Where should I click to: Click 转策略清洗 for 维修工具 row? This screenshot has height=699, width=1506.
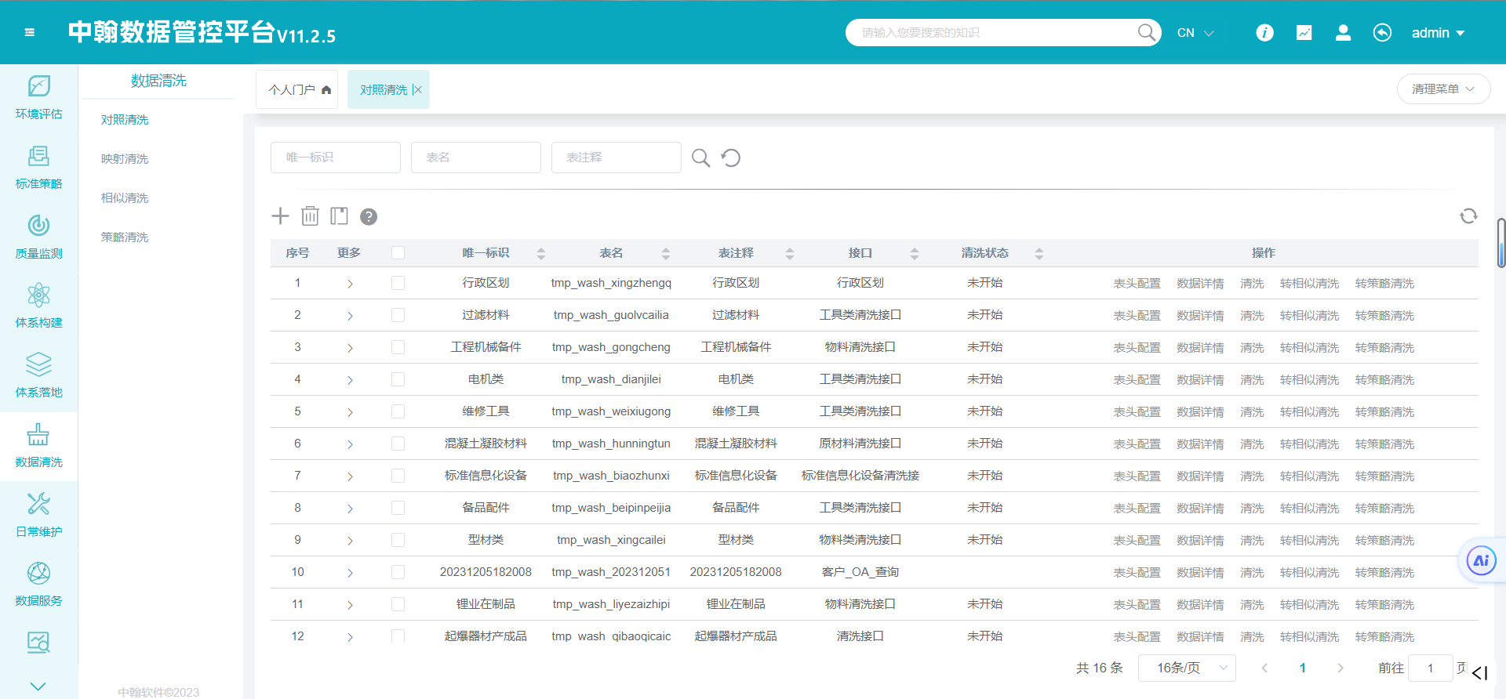pos(1384,412)
